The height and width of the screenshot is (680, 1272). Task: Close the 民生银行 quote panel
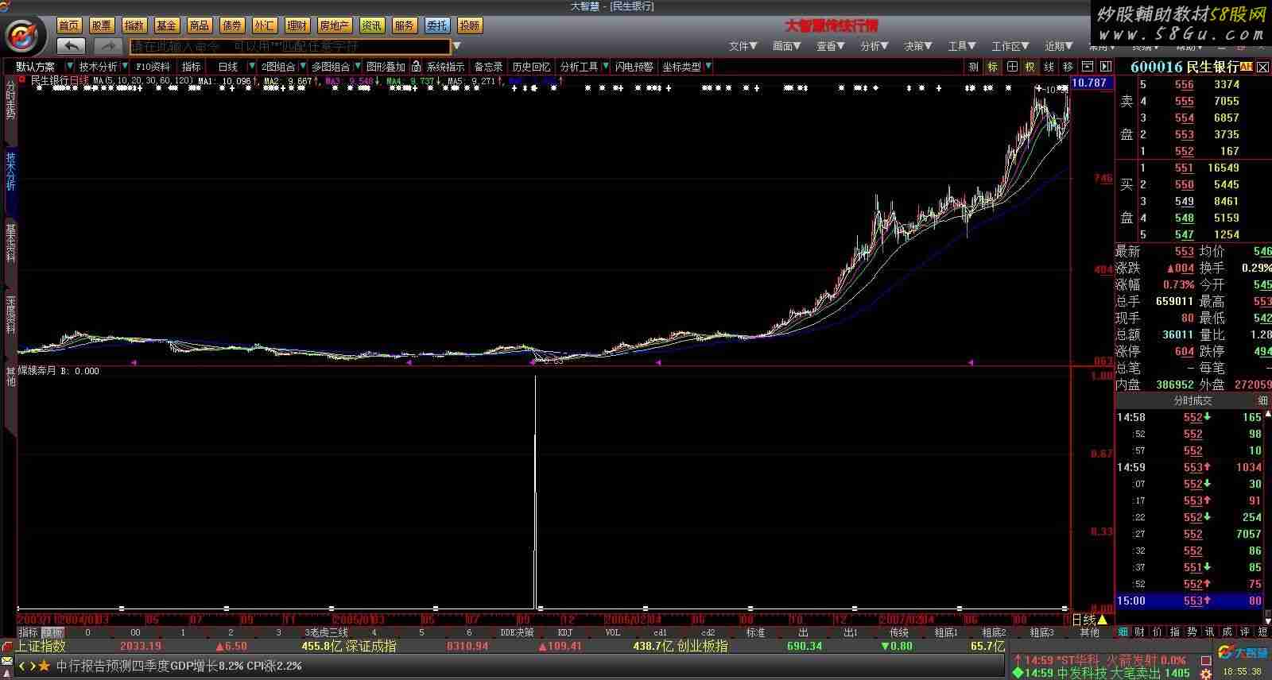[1262, 68]
